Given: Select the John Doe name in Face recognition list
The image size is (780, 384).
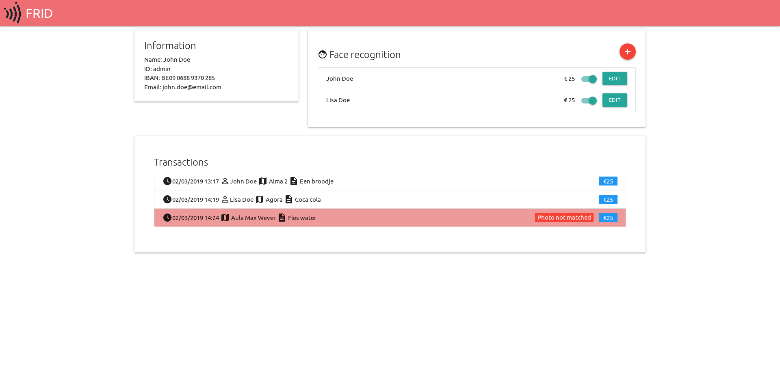Looking at the screenshot, I should click(x=340, y=79).
